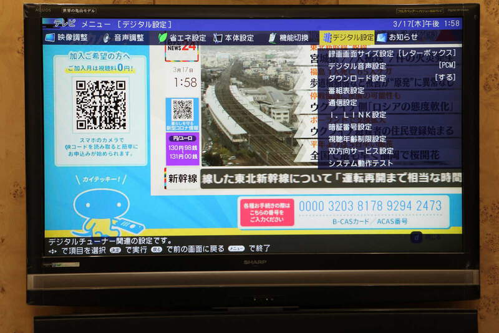This screenshot has height=333, width=499.
Task: Click the 3/17[木]午後 1:58 clock in the header
Action: click(x=426, y=24)
